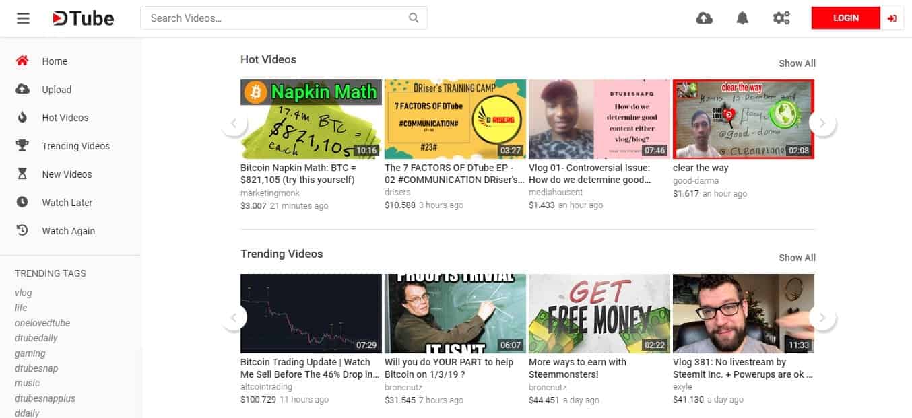This screenshot has width=912, height=418.
Task: Click title 'Vlog 01- Controversial Issue'
Action: coord(590,174)
